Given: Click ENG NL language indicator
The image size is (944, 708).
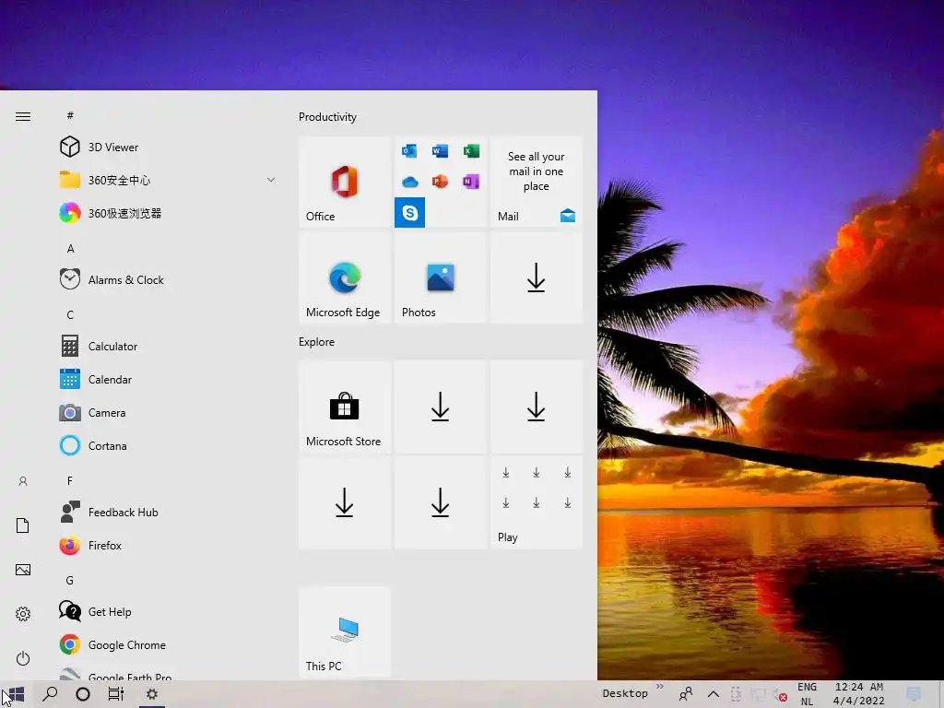Looking at the screenshot, I should click(807, 694).
